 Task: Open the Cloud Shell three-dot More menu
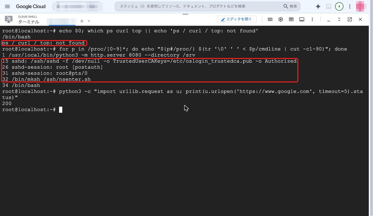point(312,19)
